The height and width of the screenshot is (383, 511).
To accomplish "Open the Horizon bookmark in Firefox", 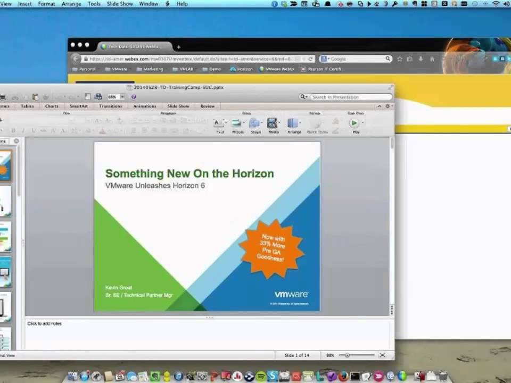I will pos(241,69).
